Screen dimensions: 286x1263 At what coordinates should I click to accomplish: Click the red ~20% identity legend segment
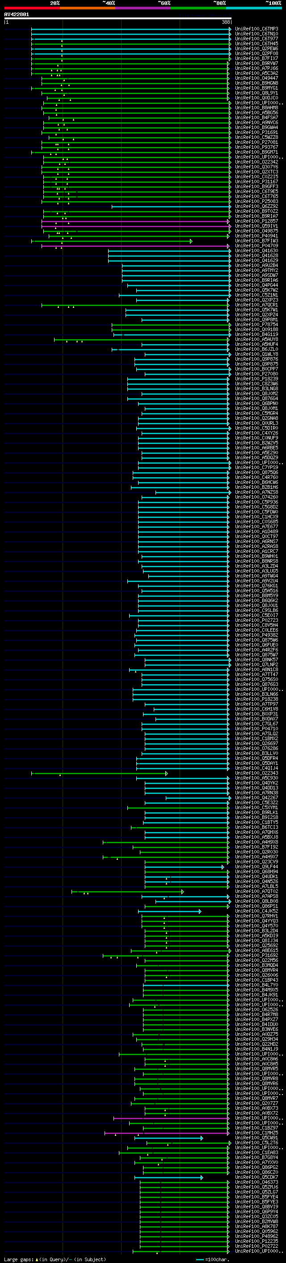pos(32,8)
